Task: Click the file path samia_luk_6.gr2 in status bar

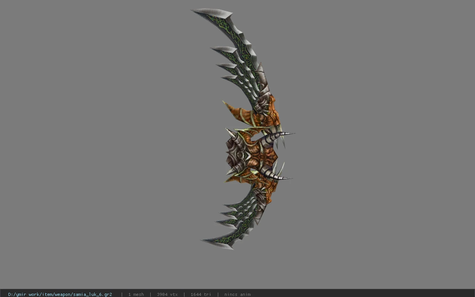Action: 60,294
